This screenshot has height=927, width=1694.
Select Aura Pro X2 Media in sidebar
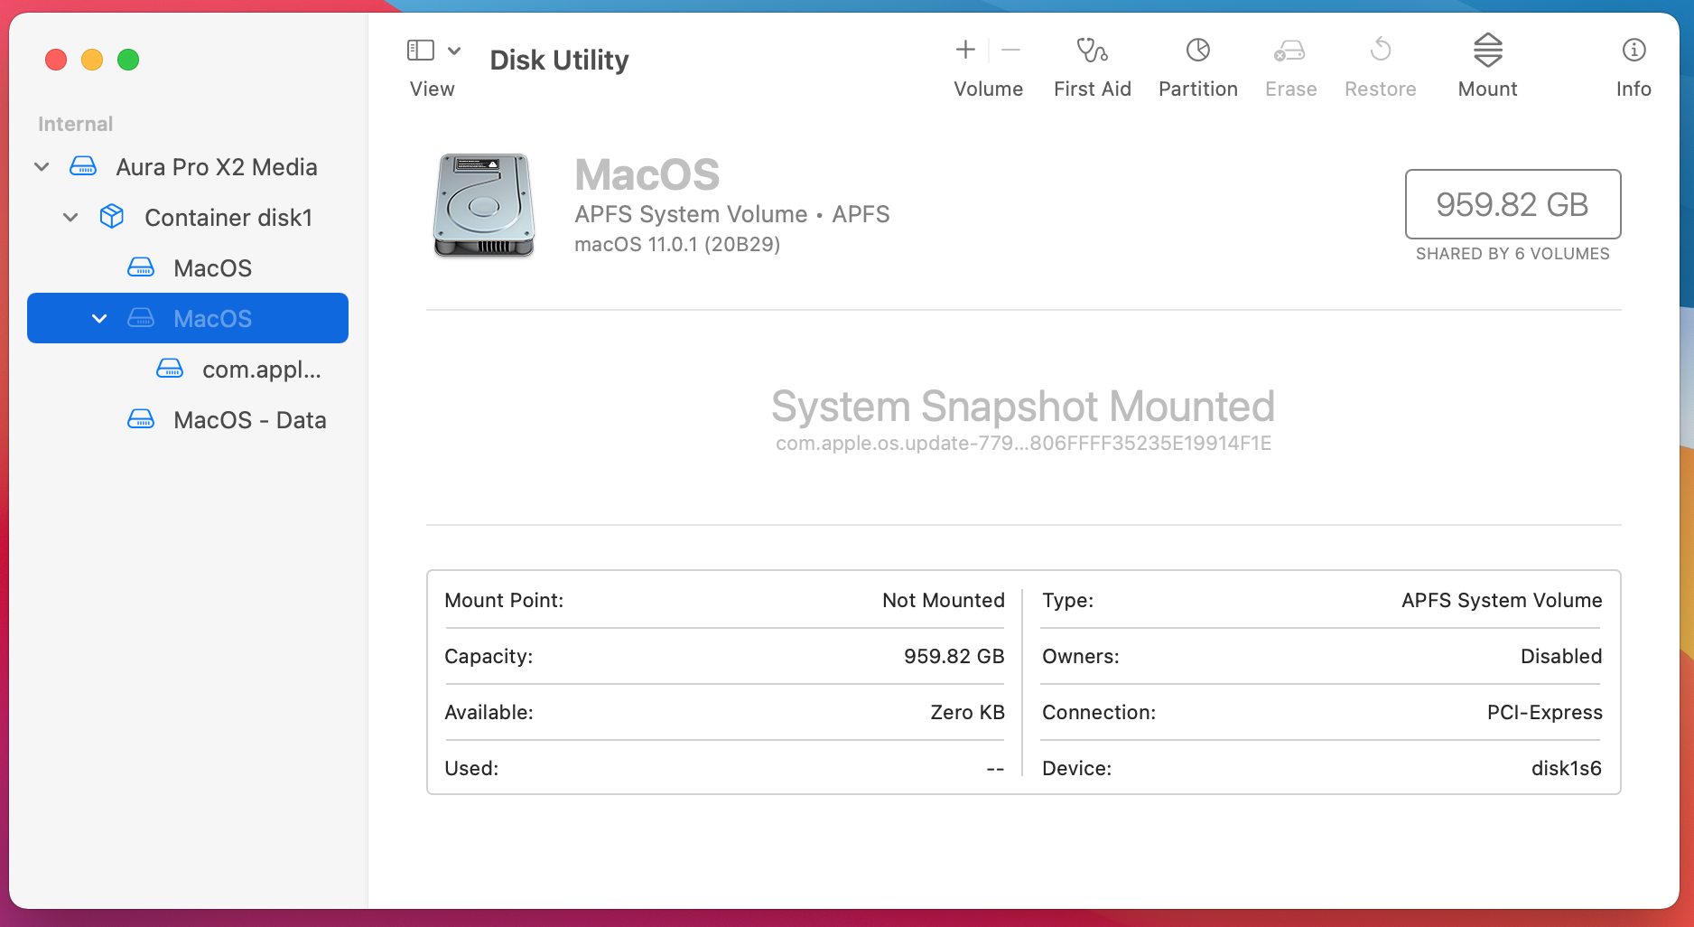click(x=188, y=167)
